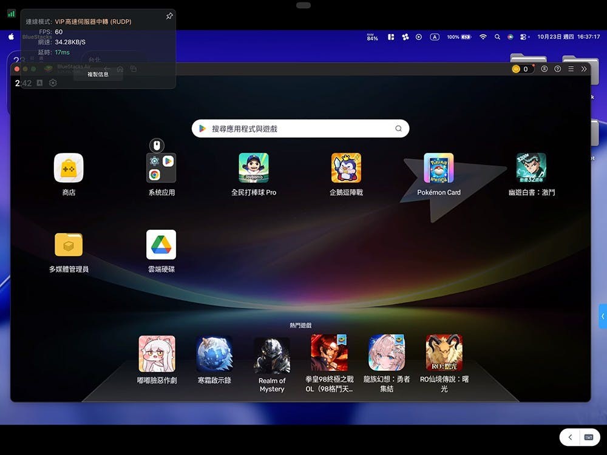The width and height of the screenshot is (607, 455).
Task: Open the BlueStacks coin balance
Action: point(522,69)
